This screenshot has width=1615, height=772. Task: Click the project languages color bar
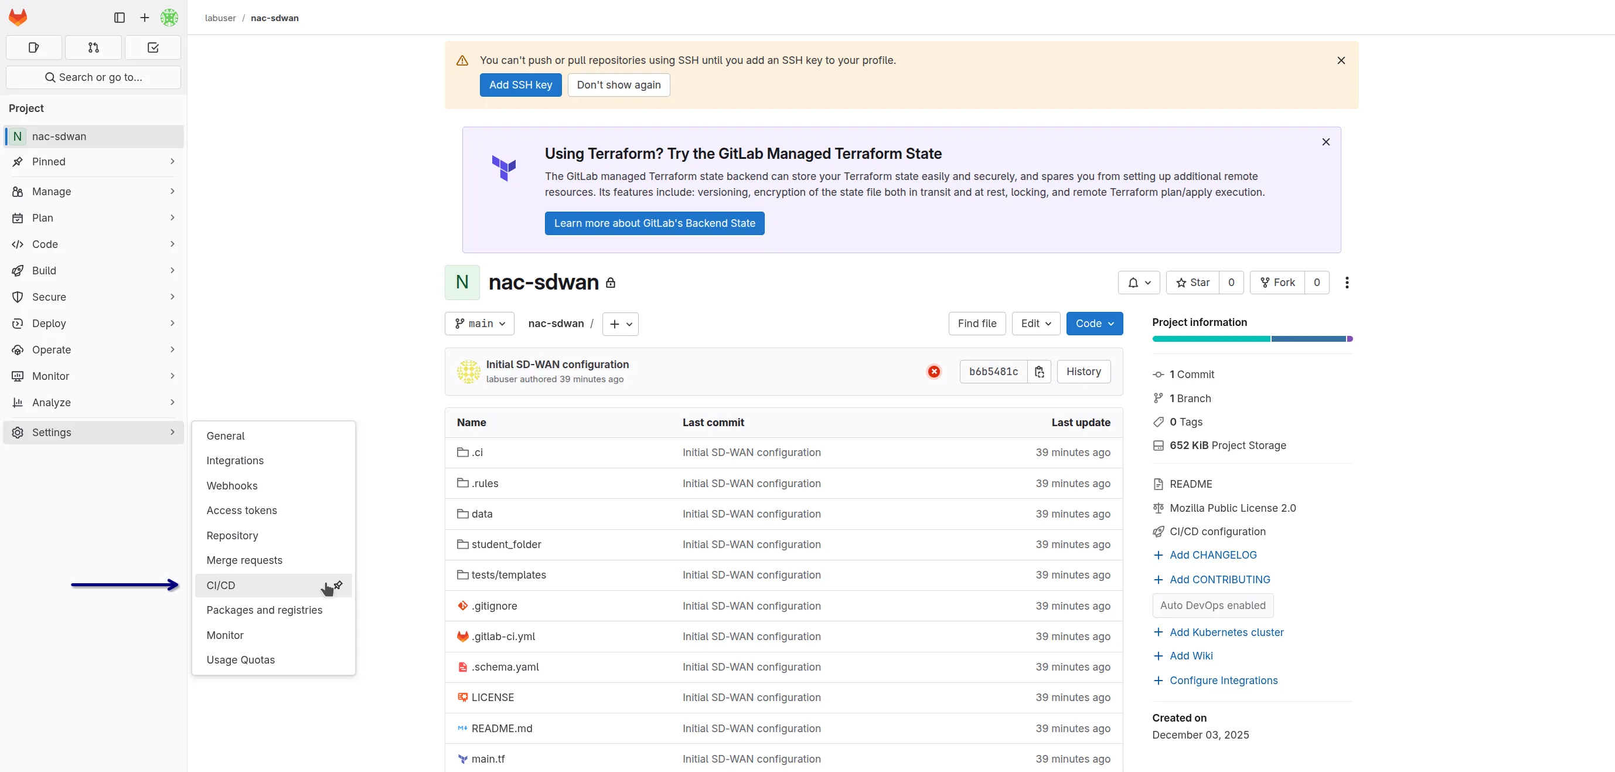(x=1251, y=339)
